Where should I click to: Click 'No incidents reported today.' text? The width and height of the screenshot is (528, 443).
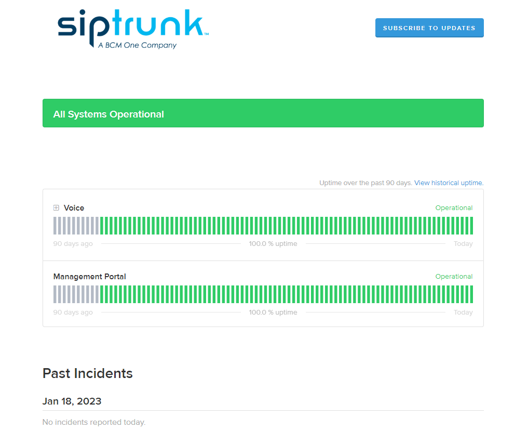pos(94,422)
